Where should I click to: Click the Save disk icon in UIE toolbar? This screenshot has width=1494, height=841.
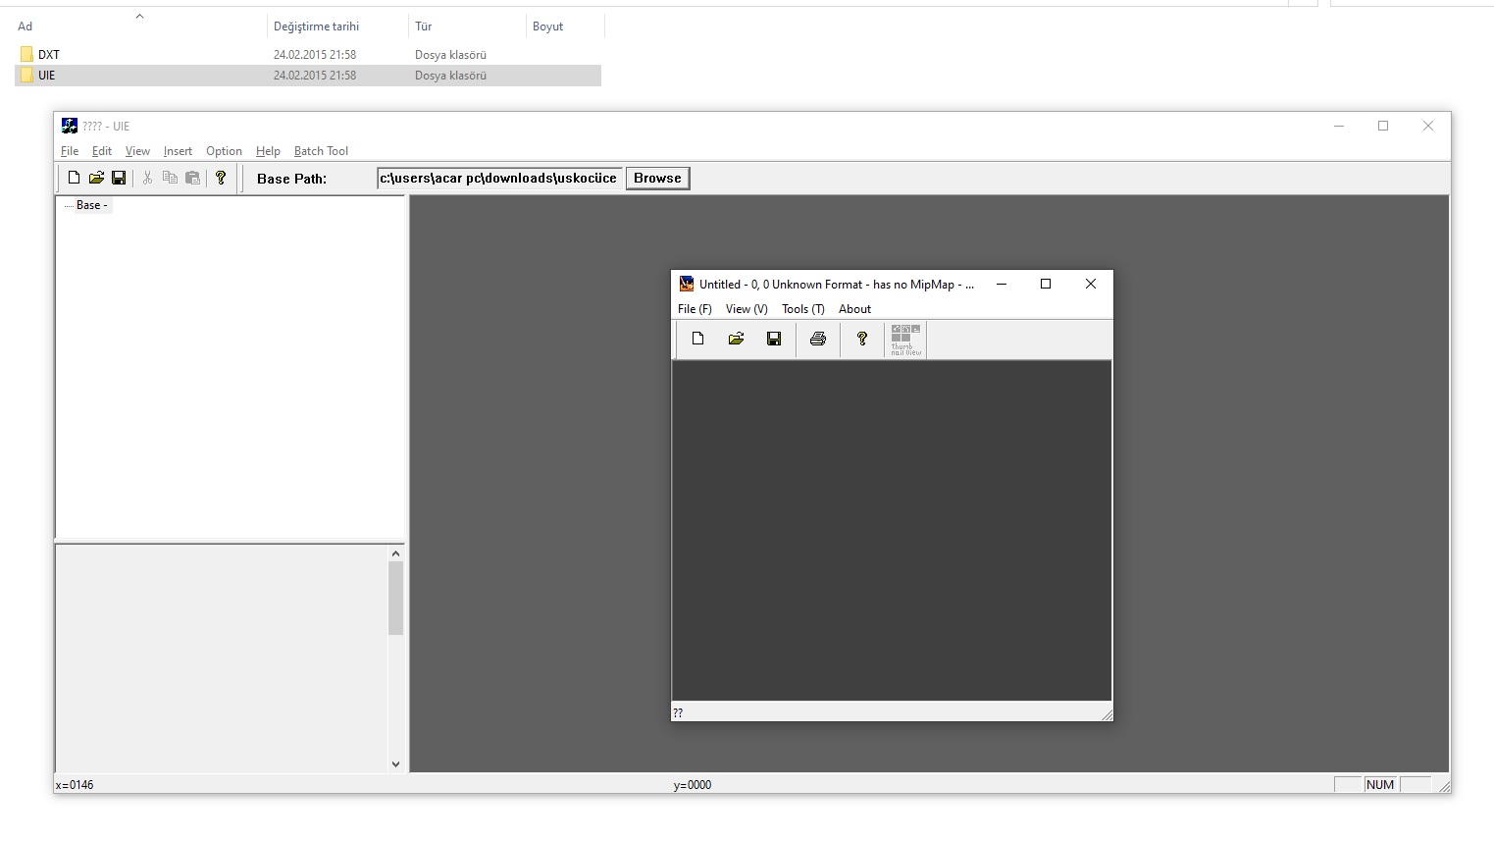(119, 178)
